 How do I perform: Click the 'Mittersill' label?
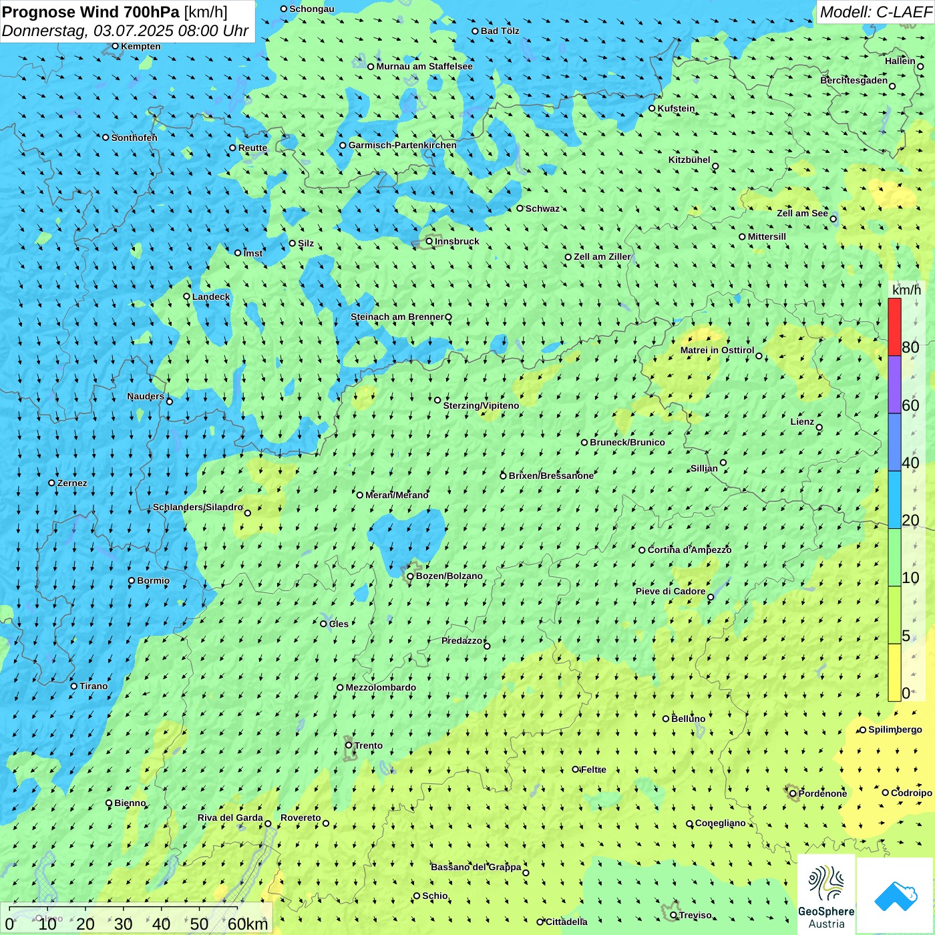(767, 236)
